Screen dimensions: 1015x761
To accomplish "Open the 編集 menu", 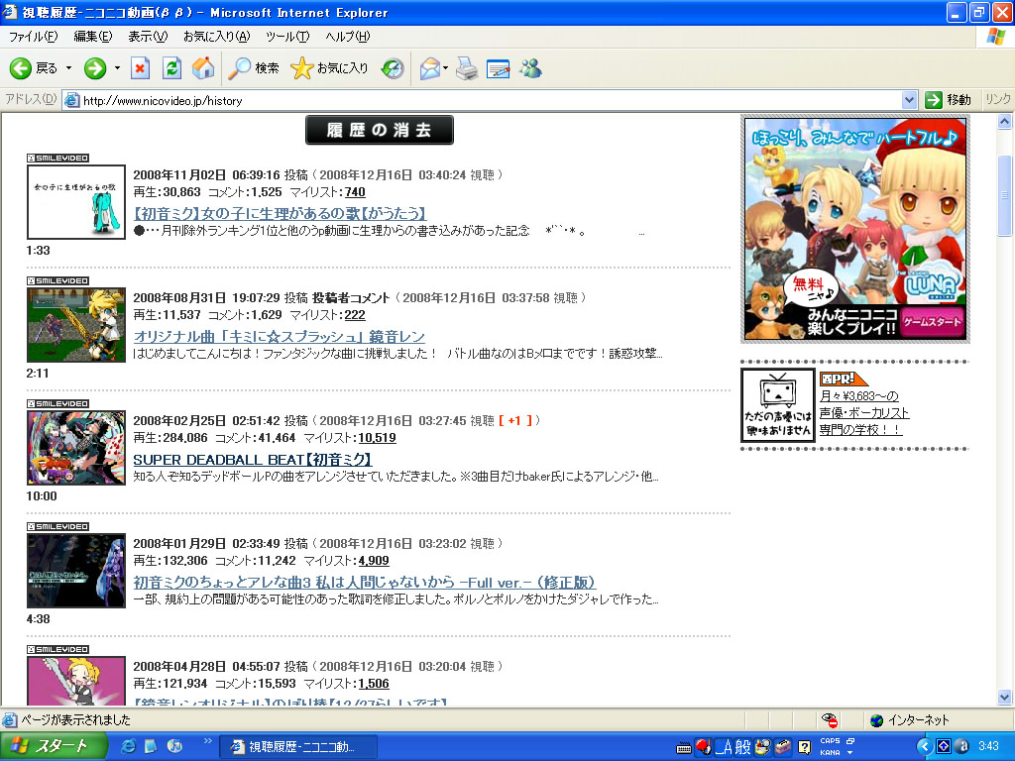I will (93, 37).
